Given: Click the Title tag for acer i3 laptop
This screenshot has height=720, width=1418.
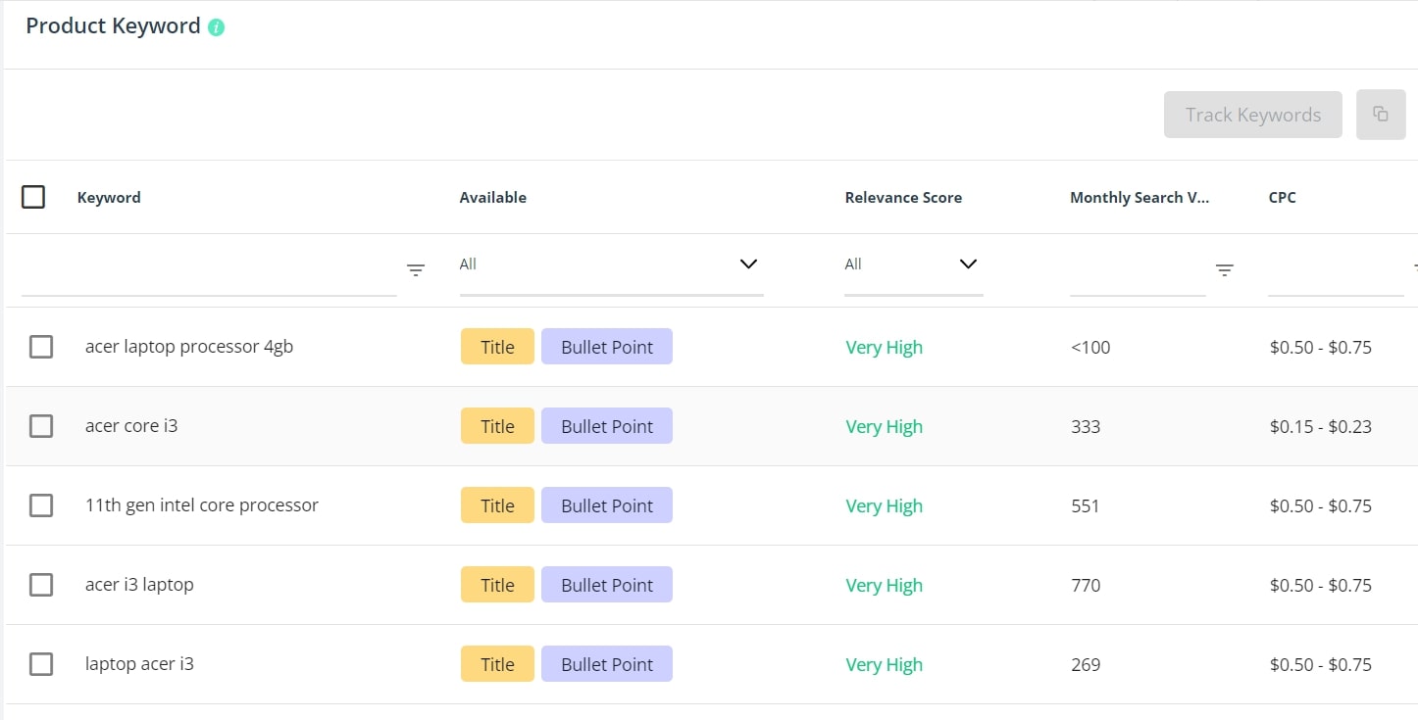Looking at the screenshot, I should coord(497,585).
